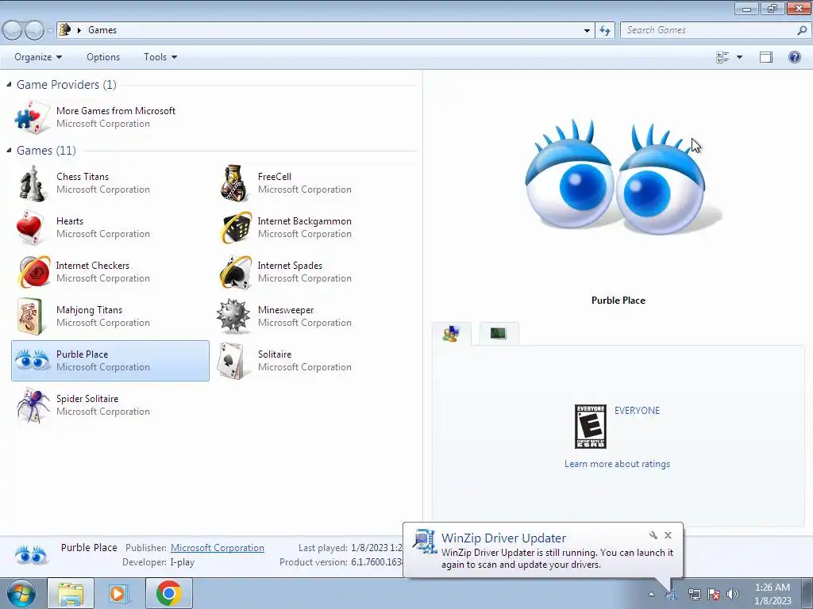Open Windows Start menu orb
Image resolution: width=813 pixels, height=609 pixels.
tap(21, 593)
